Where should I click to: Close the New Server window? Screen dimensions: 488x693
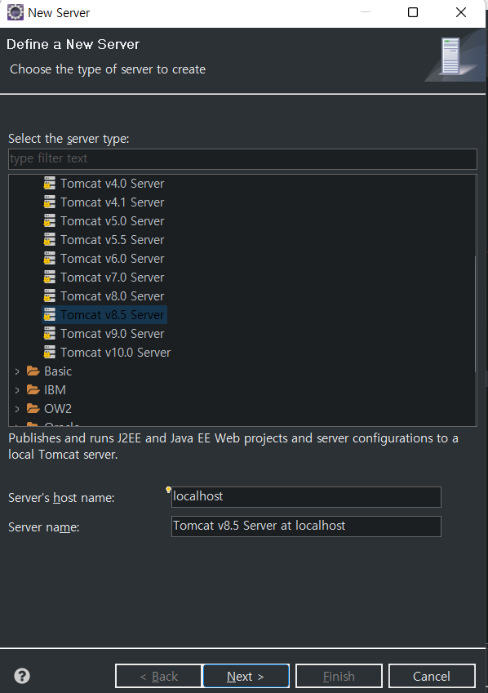[460, 12]
